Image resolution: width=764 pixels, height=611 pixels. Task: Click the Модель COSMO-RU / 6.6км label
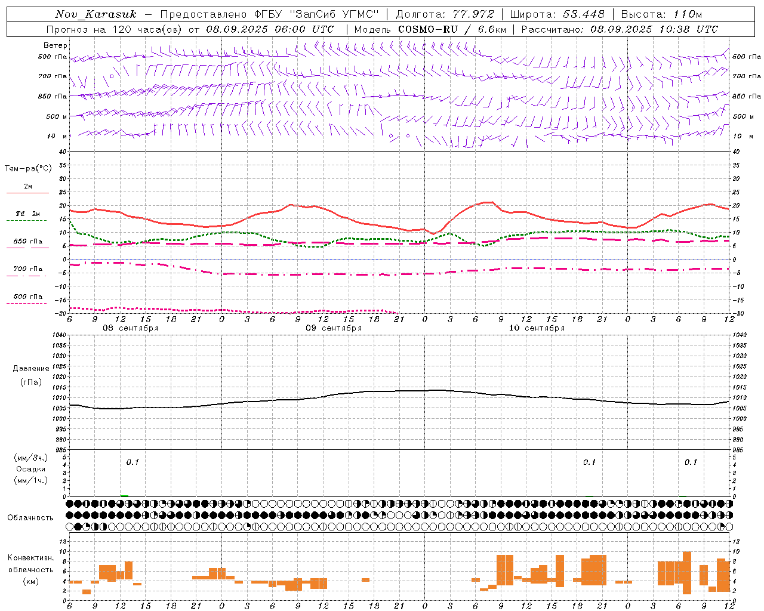(429, 29)
